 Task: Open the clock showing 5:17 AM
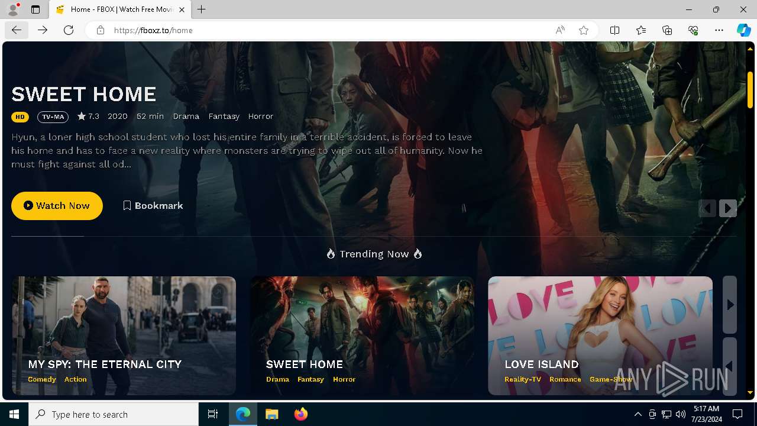[706, 414]
